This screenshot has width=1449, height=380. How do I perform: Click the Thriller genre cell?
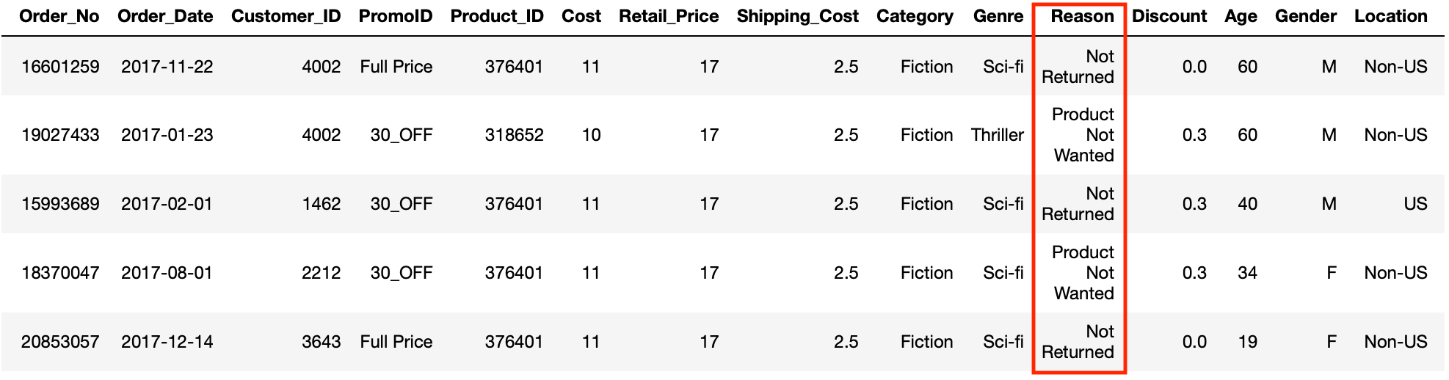click(x=997, y=135)
